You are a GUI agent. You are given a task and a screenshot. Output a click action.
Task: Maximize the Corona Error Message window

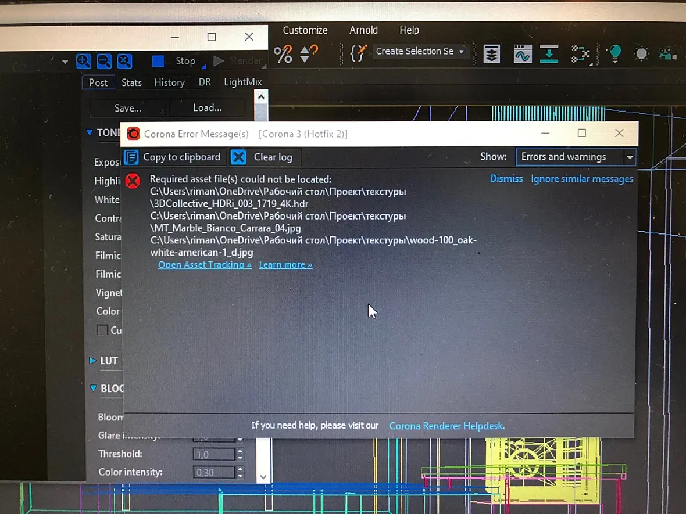(581, 134)
